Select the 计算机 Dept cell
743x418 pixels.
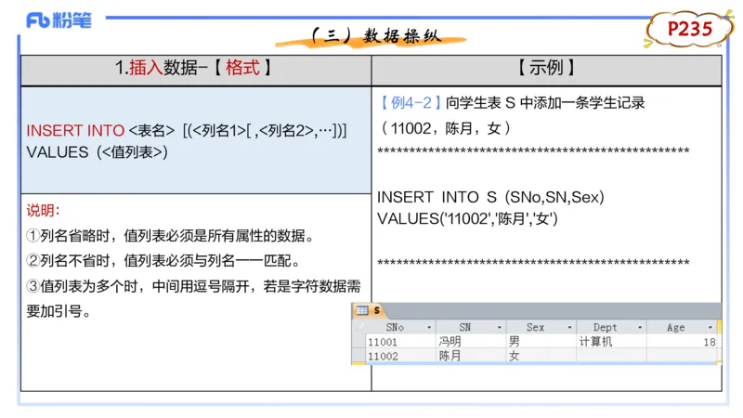(x=611, y=342)
